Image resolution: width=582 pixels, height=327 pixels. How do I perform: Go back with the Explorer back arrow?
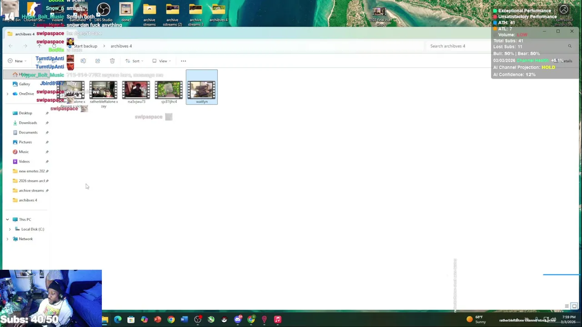pos(10,46)
